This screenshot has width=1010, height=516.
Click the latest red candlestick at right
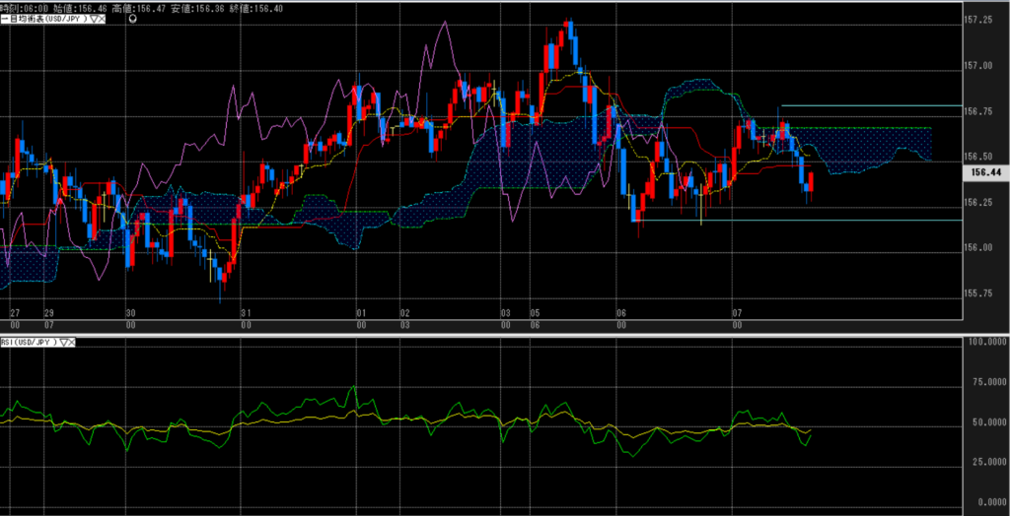point(811,182)
